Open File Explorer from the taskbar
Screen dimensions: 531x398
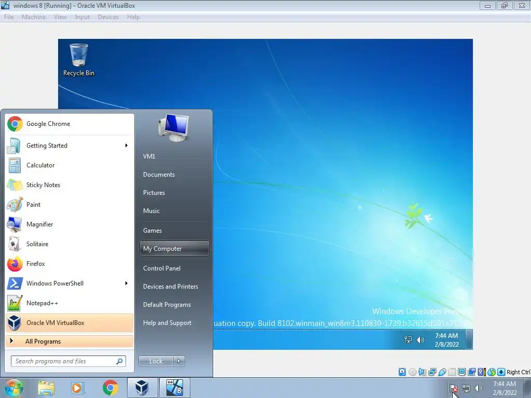tap(46, 388)
